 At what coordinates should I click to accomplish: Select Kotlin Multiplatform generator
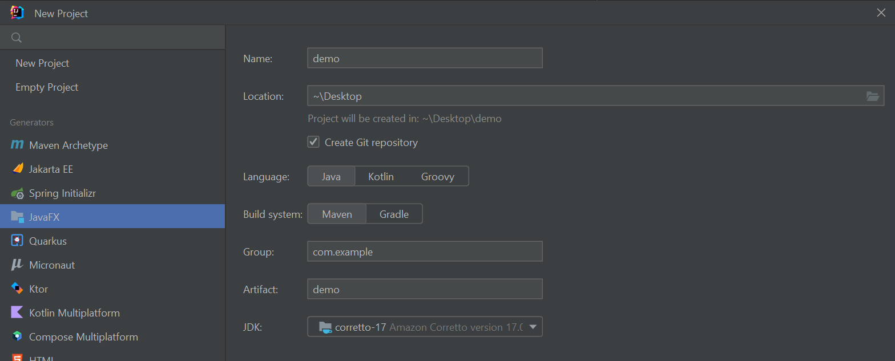[x=112, y=313]
